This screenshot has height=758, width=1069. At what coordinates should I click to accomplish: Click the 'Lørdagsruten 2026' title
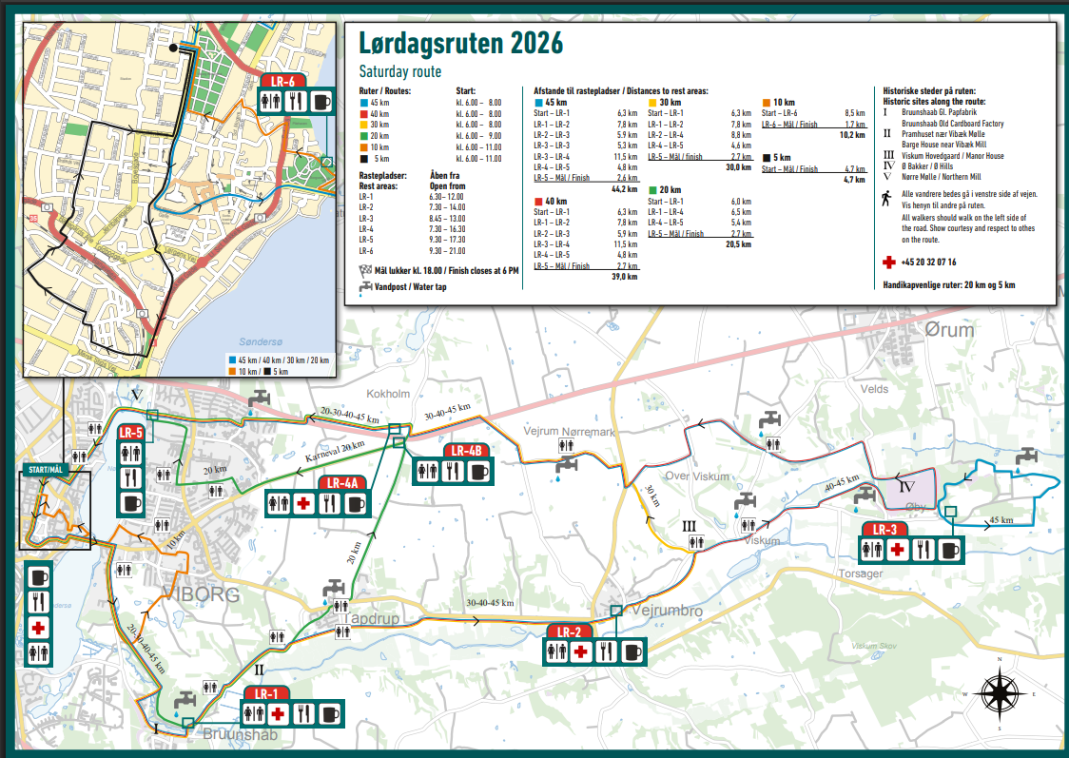pyautogui.click(x=460, y=44)
